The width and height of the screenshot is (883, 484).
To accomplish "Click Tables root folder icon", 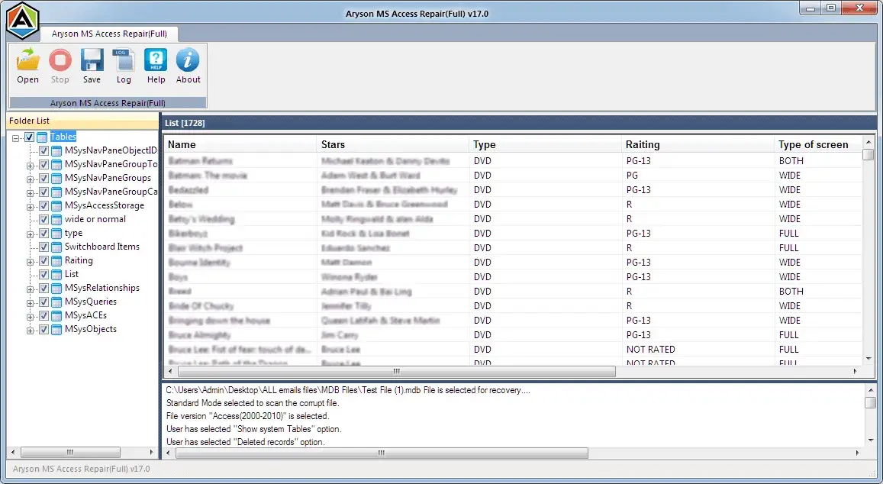I will [42, 137].
